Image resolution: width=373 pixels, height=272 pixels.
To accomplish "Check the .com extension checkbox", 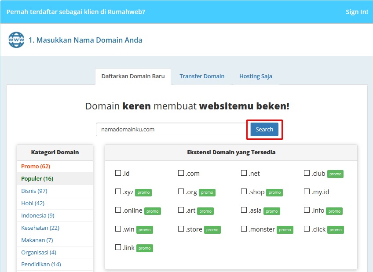I will coord(180,173).
